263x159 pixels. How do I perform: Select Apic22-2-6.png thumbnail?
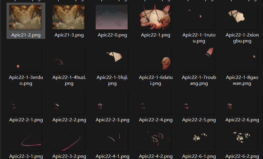242,102
